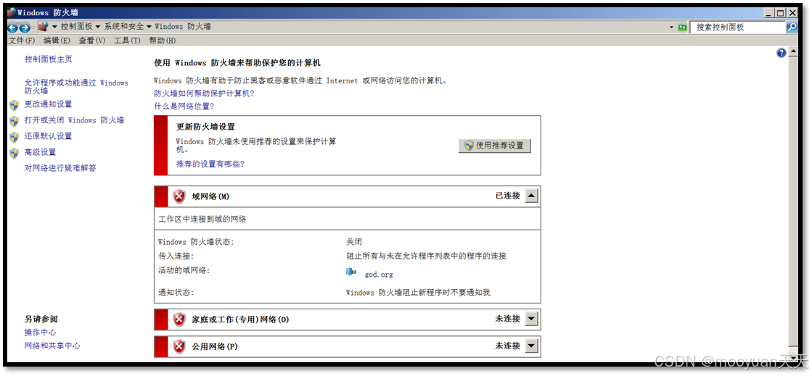The width and height of the screenshot is (812, 376).
Task: Click the Forward navigation arrow
Action: click(25, 28)
